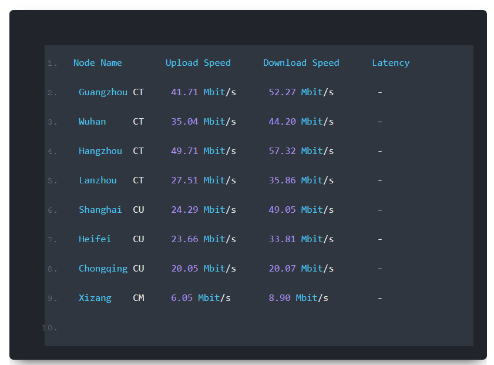Select Chongqing's upload speed value 20.05
Viewport: 494px width, 365px height.
[184, 268]
